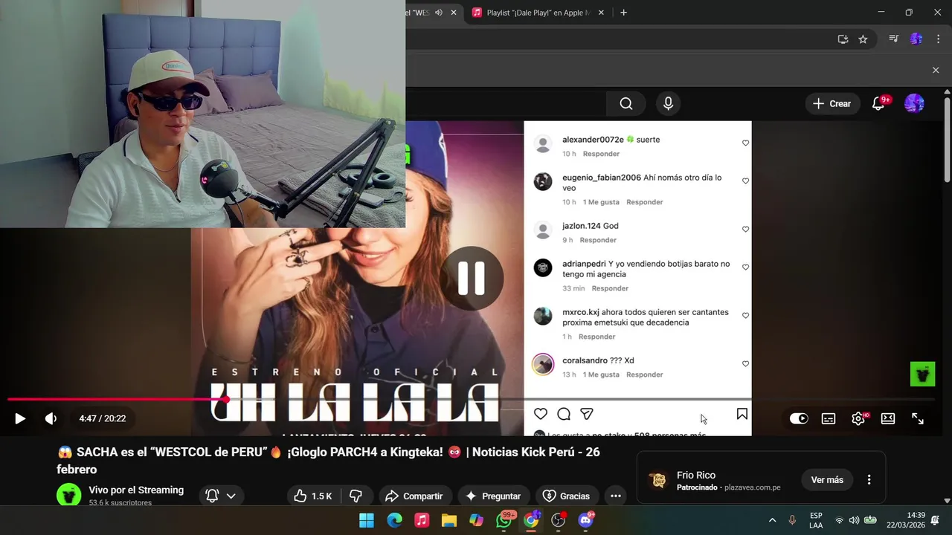Open OBS Studio from the taskbar
Screen dimensions: 952x535
[559, 520]
